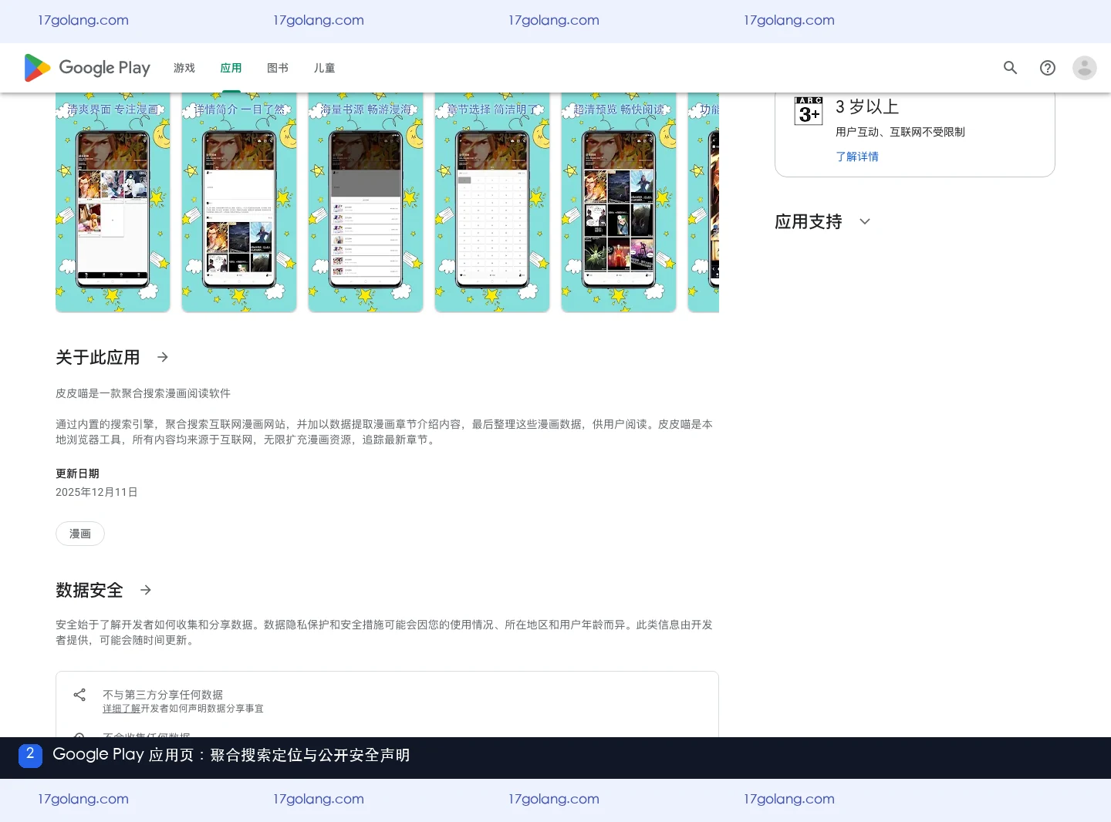Open the help center question-mark icon
The width and height of the screenshot is (1111, 822).
pos(1048,68)
